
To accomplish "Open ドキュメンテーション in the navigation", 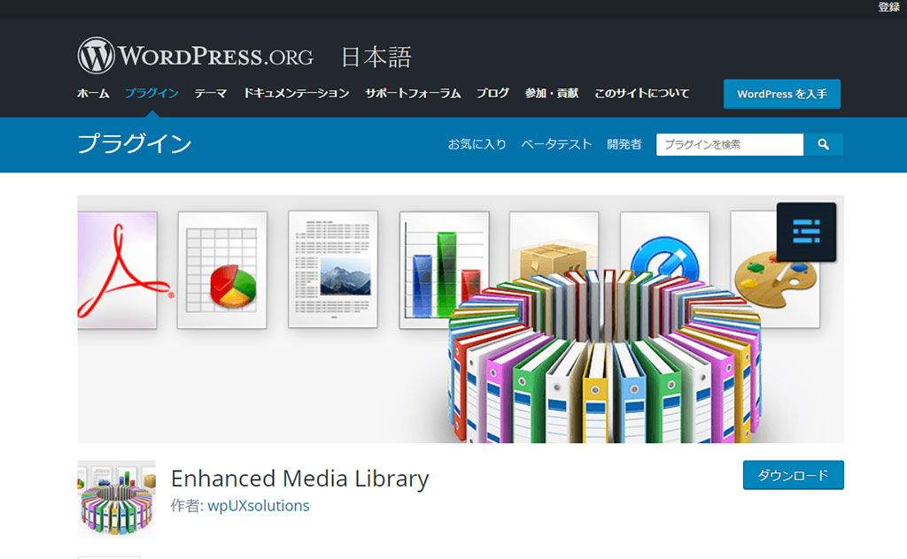I will (296, 94).
